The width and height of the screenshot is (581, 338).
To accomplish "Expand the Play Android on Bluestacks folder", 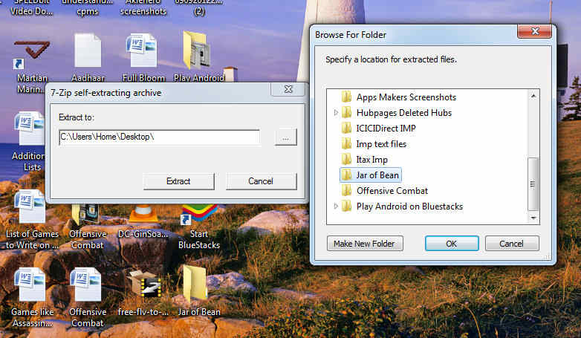I will point(336,207).
